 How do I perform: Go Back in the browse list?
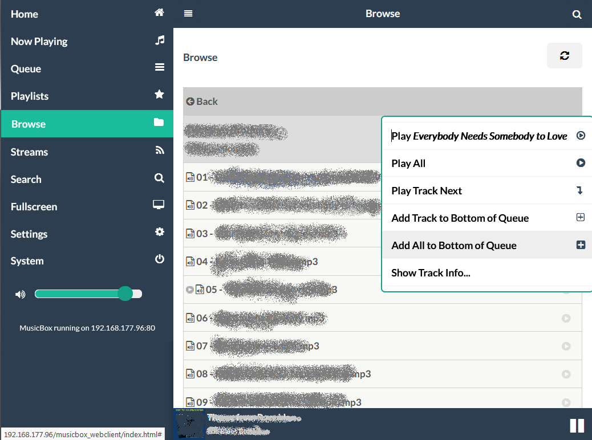[202, 101]
